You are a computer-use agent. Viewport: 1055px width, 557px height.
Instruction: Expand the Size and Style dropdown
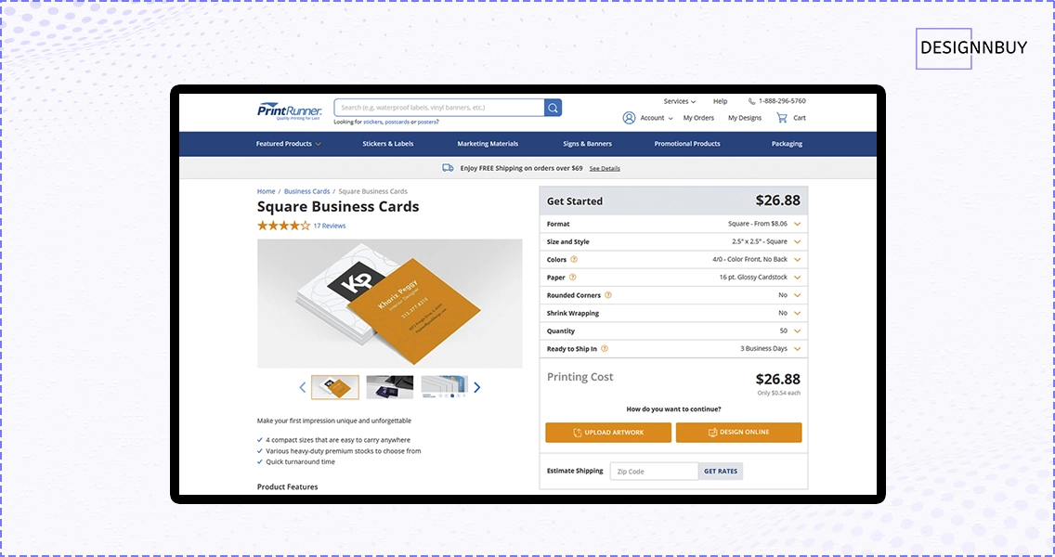(798, 241)
